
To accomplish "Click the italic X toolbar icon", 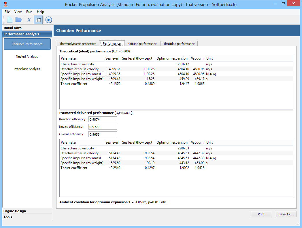I will (x=29, y=20).
